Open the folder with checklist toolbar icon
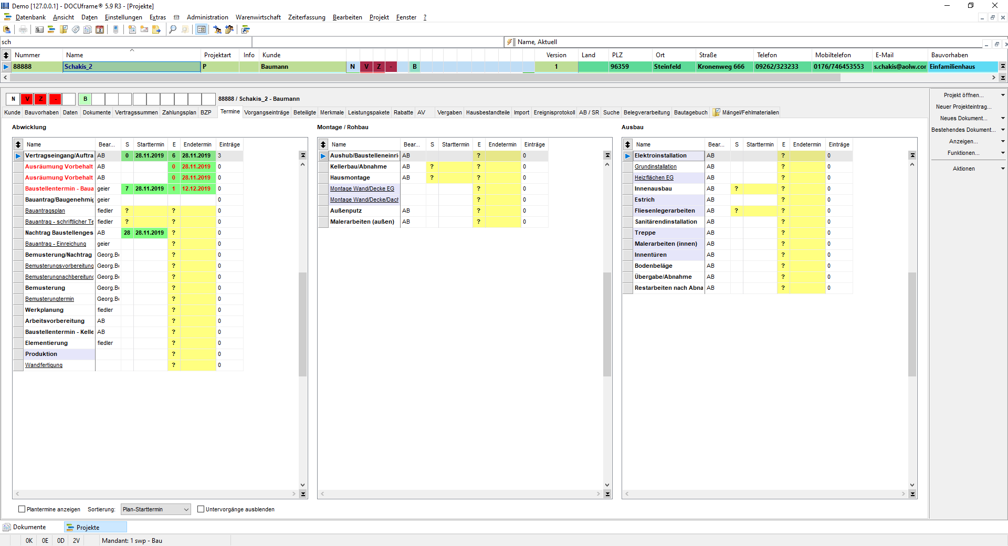The height and width of the screenshot is (546, 1008). [64, 29]
